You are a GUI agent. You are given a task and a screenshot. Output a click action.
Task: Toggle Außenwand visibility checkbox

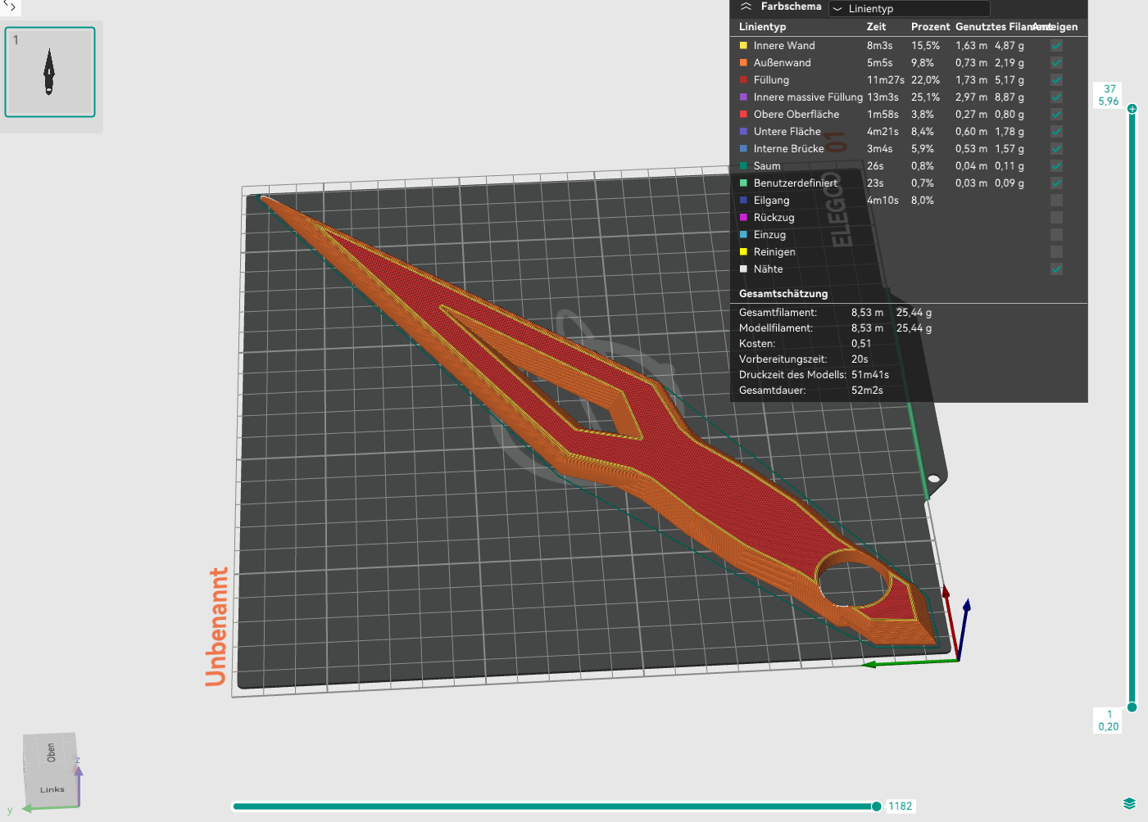1056,63
